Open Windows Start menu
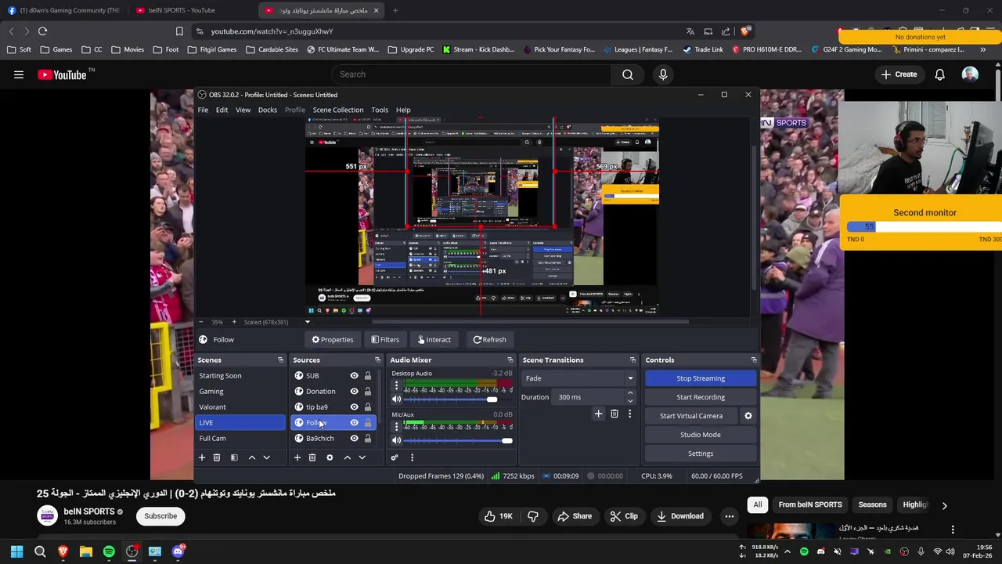The width and height of the screenshot is (1002, 564). (16, 551)
